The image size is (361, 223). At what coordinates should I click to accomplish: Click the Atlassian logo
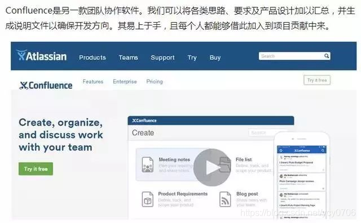click(x=41, y=56)
